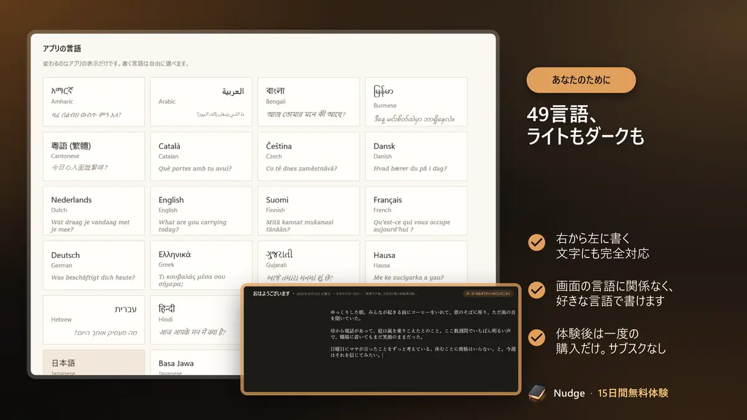Click the 変わるのはアプリの表示だけです subtitle
The height and width of the screenshot is (420, 747).
pyautogui.click(x=116, y=63)
